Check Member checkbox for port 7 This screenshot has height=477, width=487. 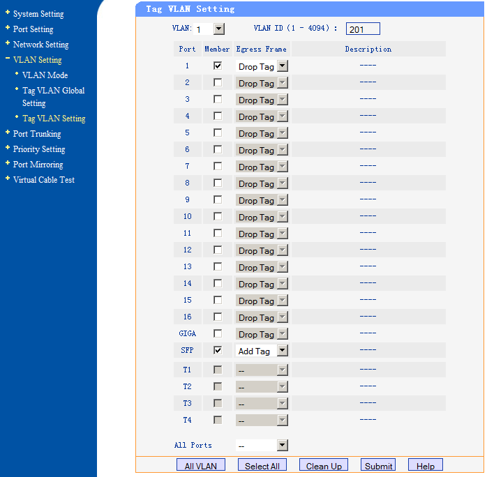click(x=218, y=166)
